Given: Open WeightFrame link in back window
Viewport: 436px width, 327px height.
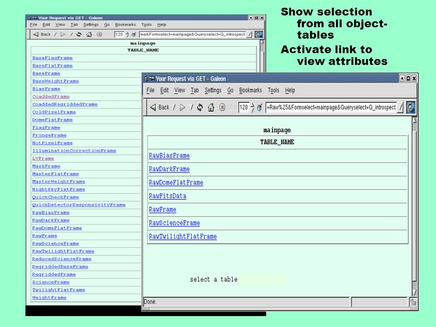Looking at the screenshot, I should 49,297.
